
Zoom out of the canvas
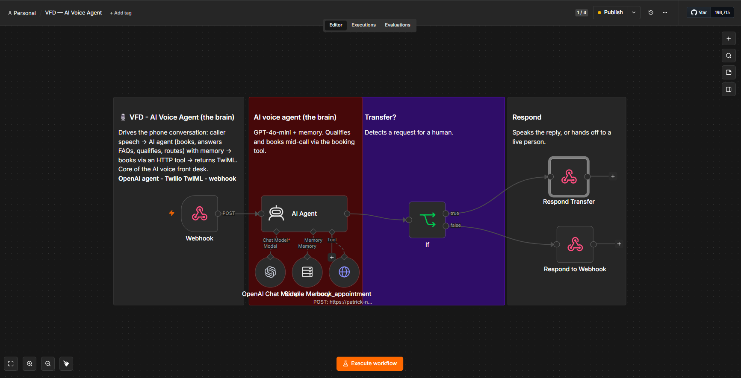point(48,363)
